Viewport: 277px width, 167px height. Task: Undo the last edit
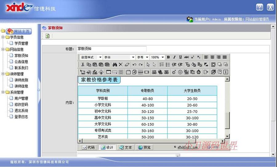click(x=134, y=65)
